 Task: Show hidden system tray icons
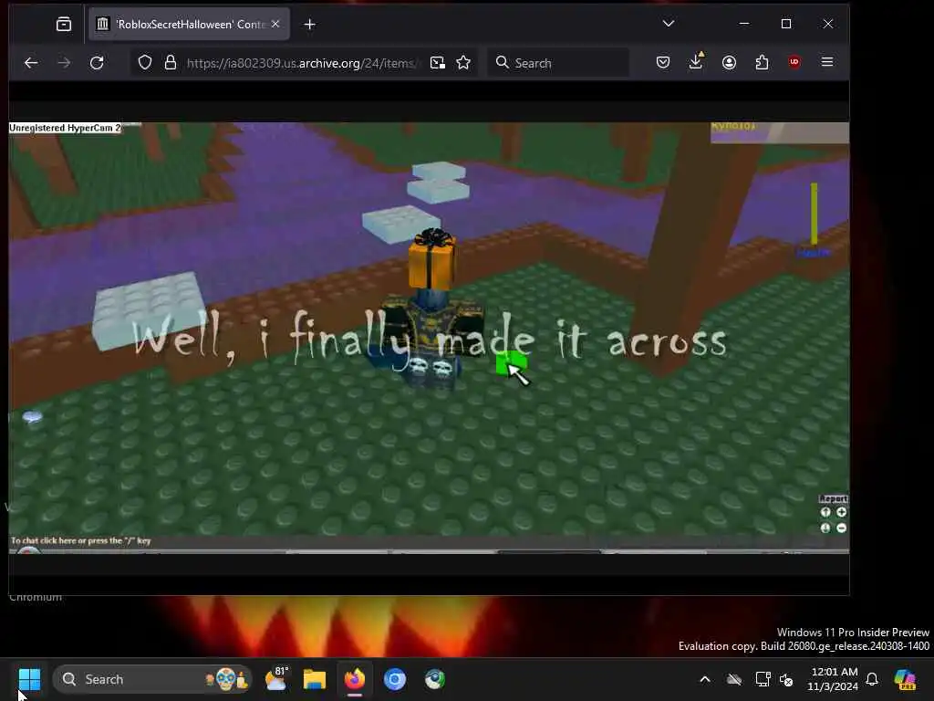[x=705, y=679]
